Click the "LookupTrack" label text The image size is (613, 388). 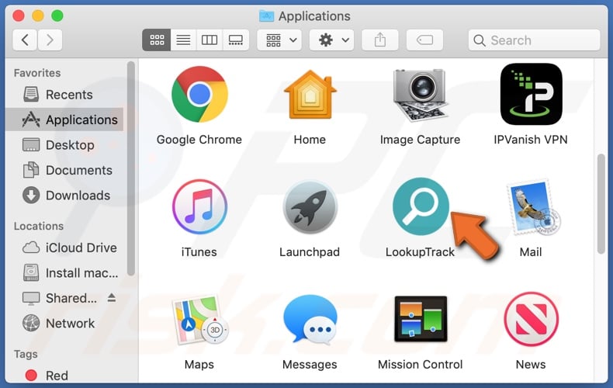click(421, 252)
